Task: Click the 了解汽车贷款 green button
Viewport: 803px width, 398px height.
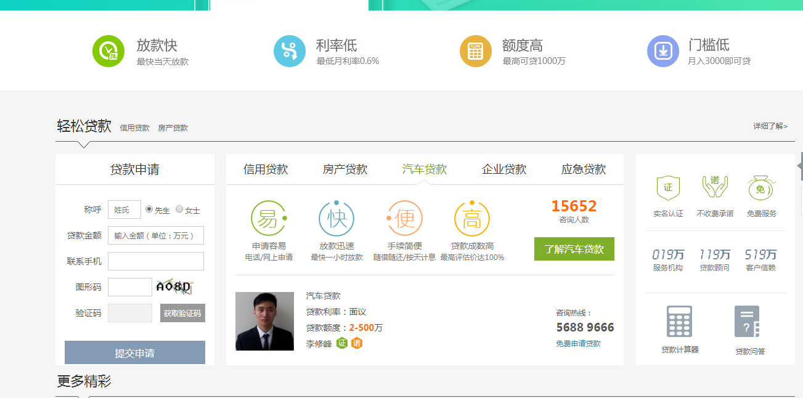Action: 574,250
